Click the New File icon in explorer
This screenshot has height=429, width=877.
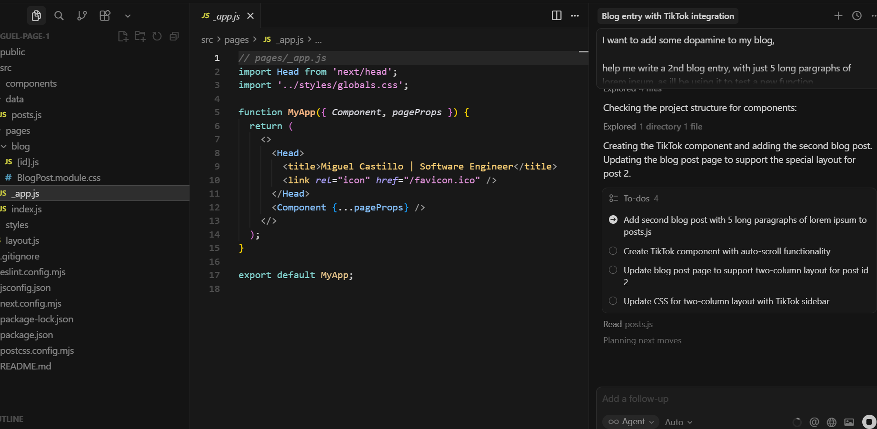(x=123, y=36)
